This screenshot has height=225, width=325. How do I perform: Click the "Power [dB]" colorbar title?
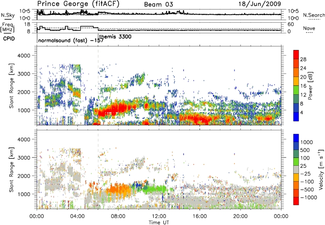[310, 86]
